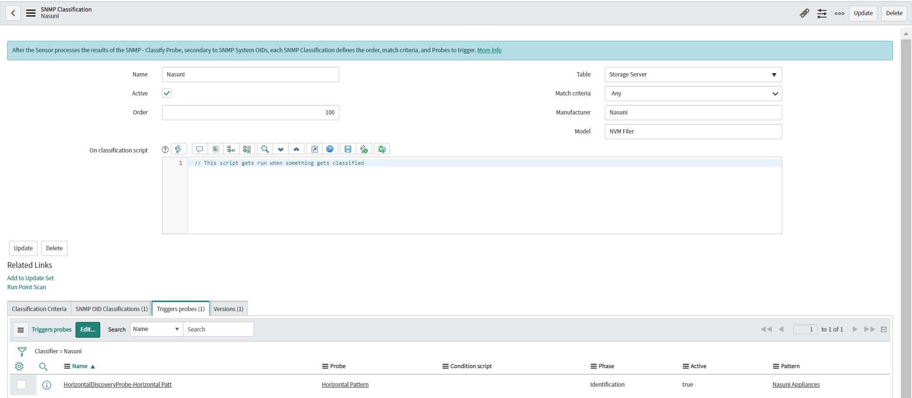Open the More Info link
The image size is (912, 398).
coord(489,50)
